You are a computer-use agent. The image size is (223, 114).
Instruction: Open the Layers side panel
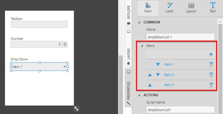pyautogui.click(x=129, y=47)
